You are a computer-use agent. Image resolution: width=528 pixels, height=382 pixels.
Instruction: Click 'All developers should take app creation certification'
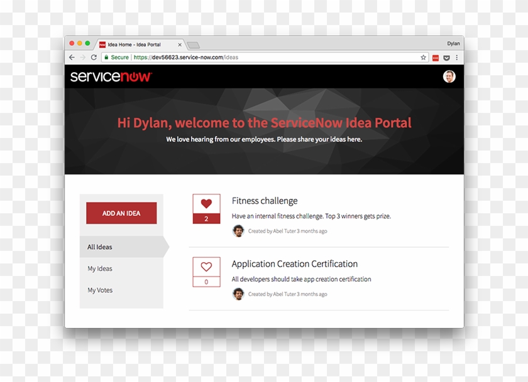301,279
